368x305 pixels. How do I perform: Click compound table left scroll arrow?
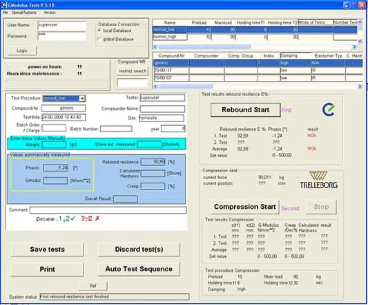click(155, 86)
